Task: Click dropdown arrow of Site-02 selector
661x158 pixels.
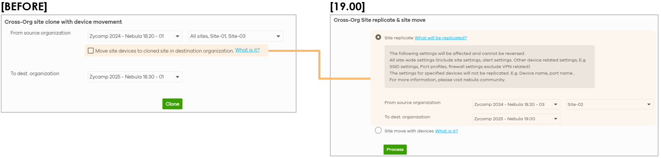Action: point(649,105)
